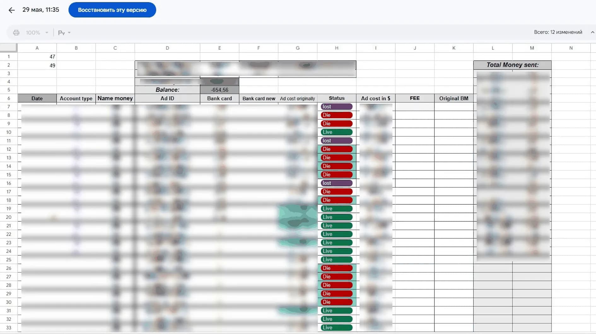
Task: Select the Balance: label cell
Action: click(x=167, y=90)
